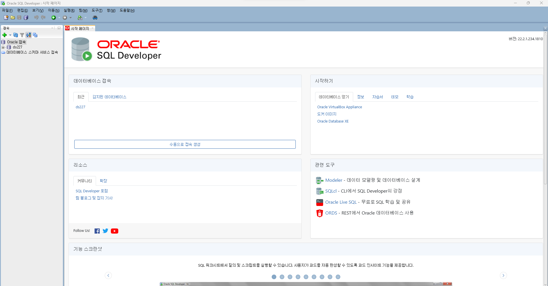548x286 pixels.
Task: Click the Save disk icon
Action: (19, 18)
